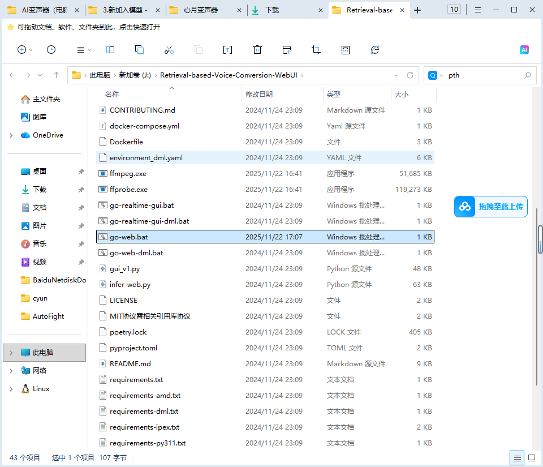Select docker-compose.yml file

click(x=265, y=126)
